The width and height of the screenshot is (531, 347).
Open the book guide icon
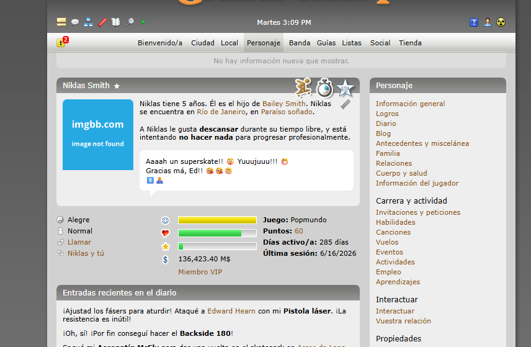[116, 22]
